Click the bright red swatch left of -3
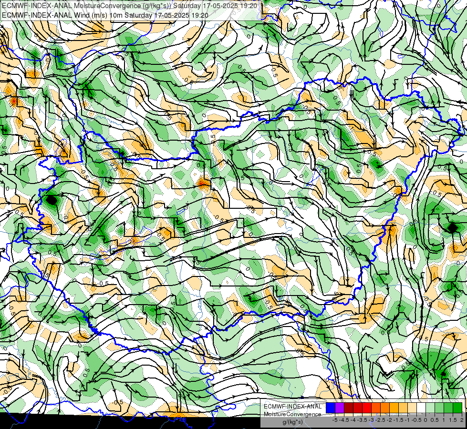This screenshot has width=467, height=429. (x=367, y=408)
